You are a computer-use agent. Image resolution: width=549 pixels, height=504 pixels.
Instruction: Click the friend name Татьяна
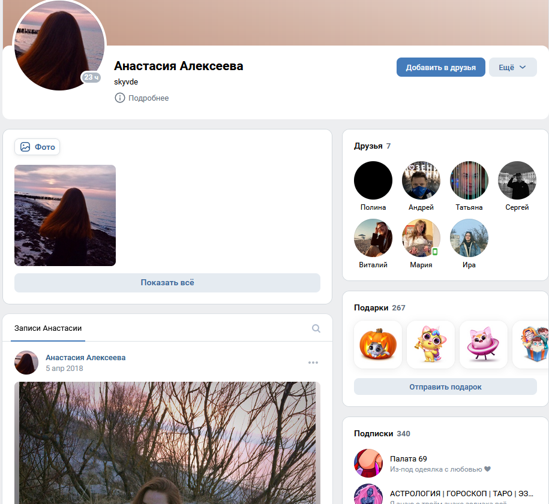click(x=469, y=207)
